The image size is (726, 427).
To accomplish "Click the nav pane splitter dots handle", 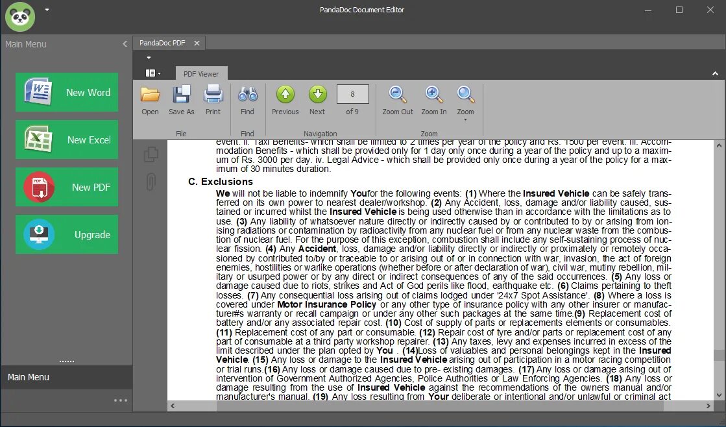I will tap(67, 361).
